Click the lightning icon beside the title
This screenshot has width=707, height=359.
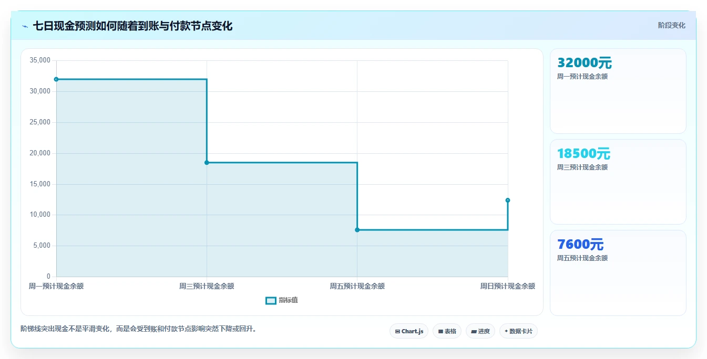pos(25,26)
